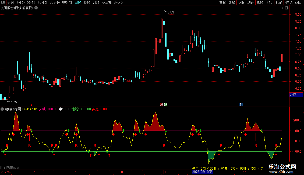The width and height of the screenshot is (304, 175).
Task: Open 多股 multi-stock view
Action: pyautogui.click(x=241, y=2)
